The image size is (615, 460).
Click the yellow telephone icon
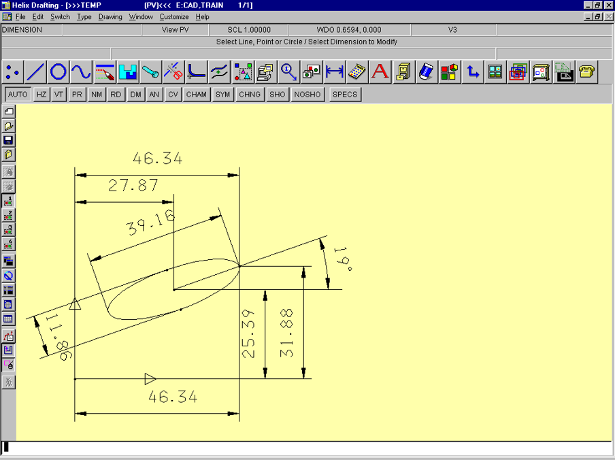point(586,71)
